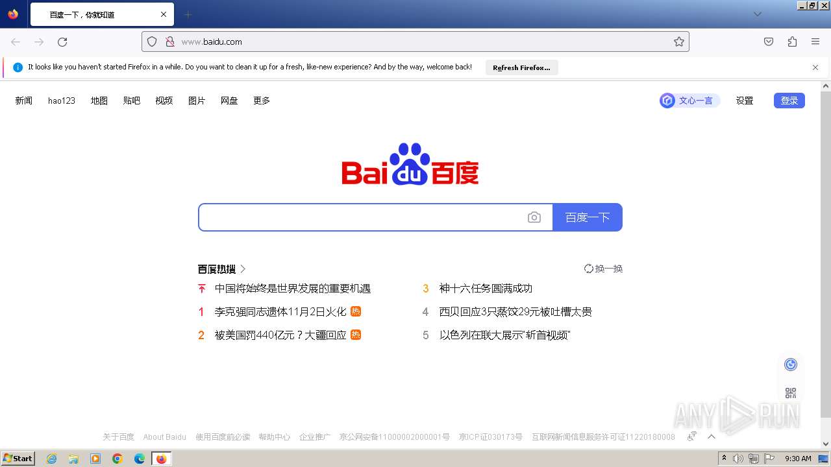Open the 新闻 navigation link
Viewport: 831px width, 467px height.
click(24, 101)
